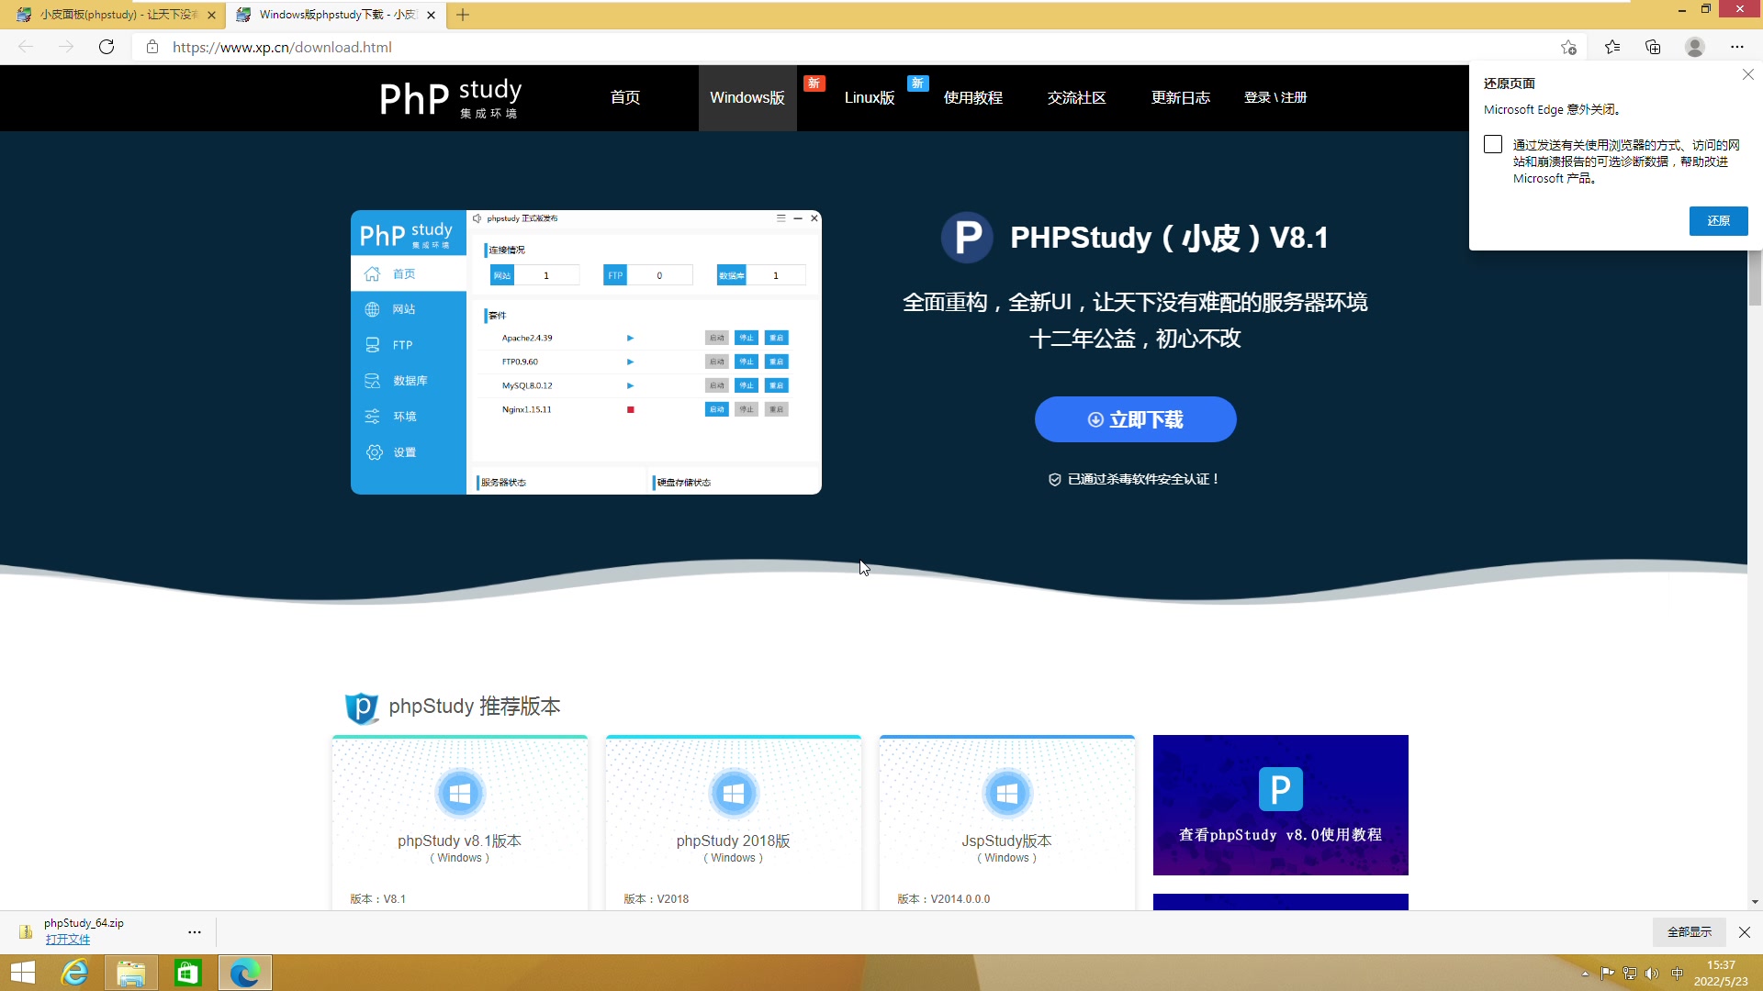
Task: Select the Windows版 tab
Action: tap(747, 96)
